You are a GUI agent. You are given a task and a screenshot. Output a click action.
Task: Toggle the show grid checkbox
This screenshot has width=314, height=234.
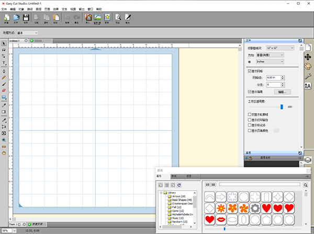click(250, 71)
